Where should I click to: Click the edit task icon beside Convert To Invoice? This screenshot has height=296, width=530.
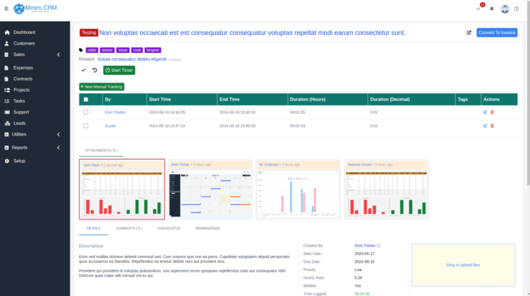tap(469, 33)
